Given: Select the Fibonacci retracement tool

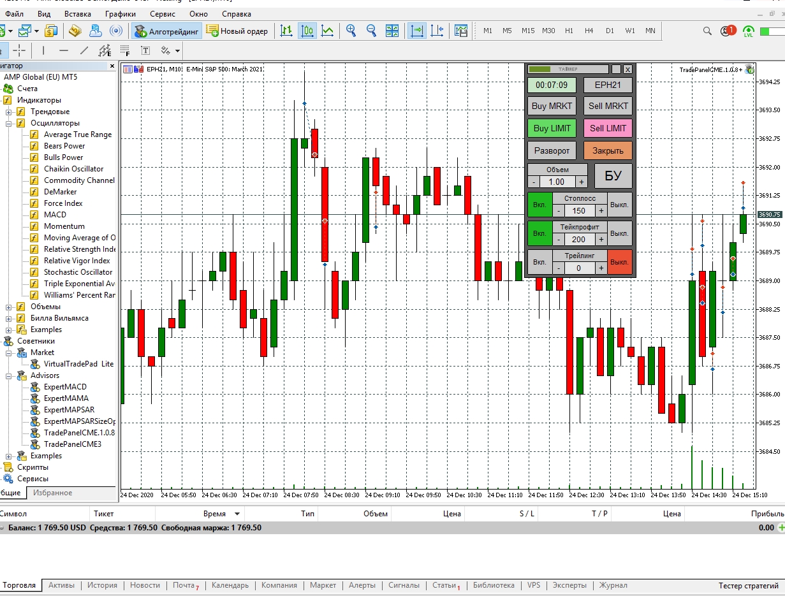Looking at the screenshot, I should (x=125, y=50).
